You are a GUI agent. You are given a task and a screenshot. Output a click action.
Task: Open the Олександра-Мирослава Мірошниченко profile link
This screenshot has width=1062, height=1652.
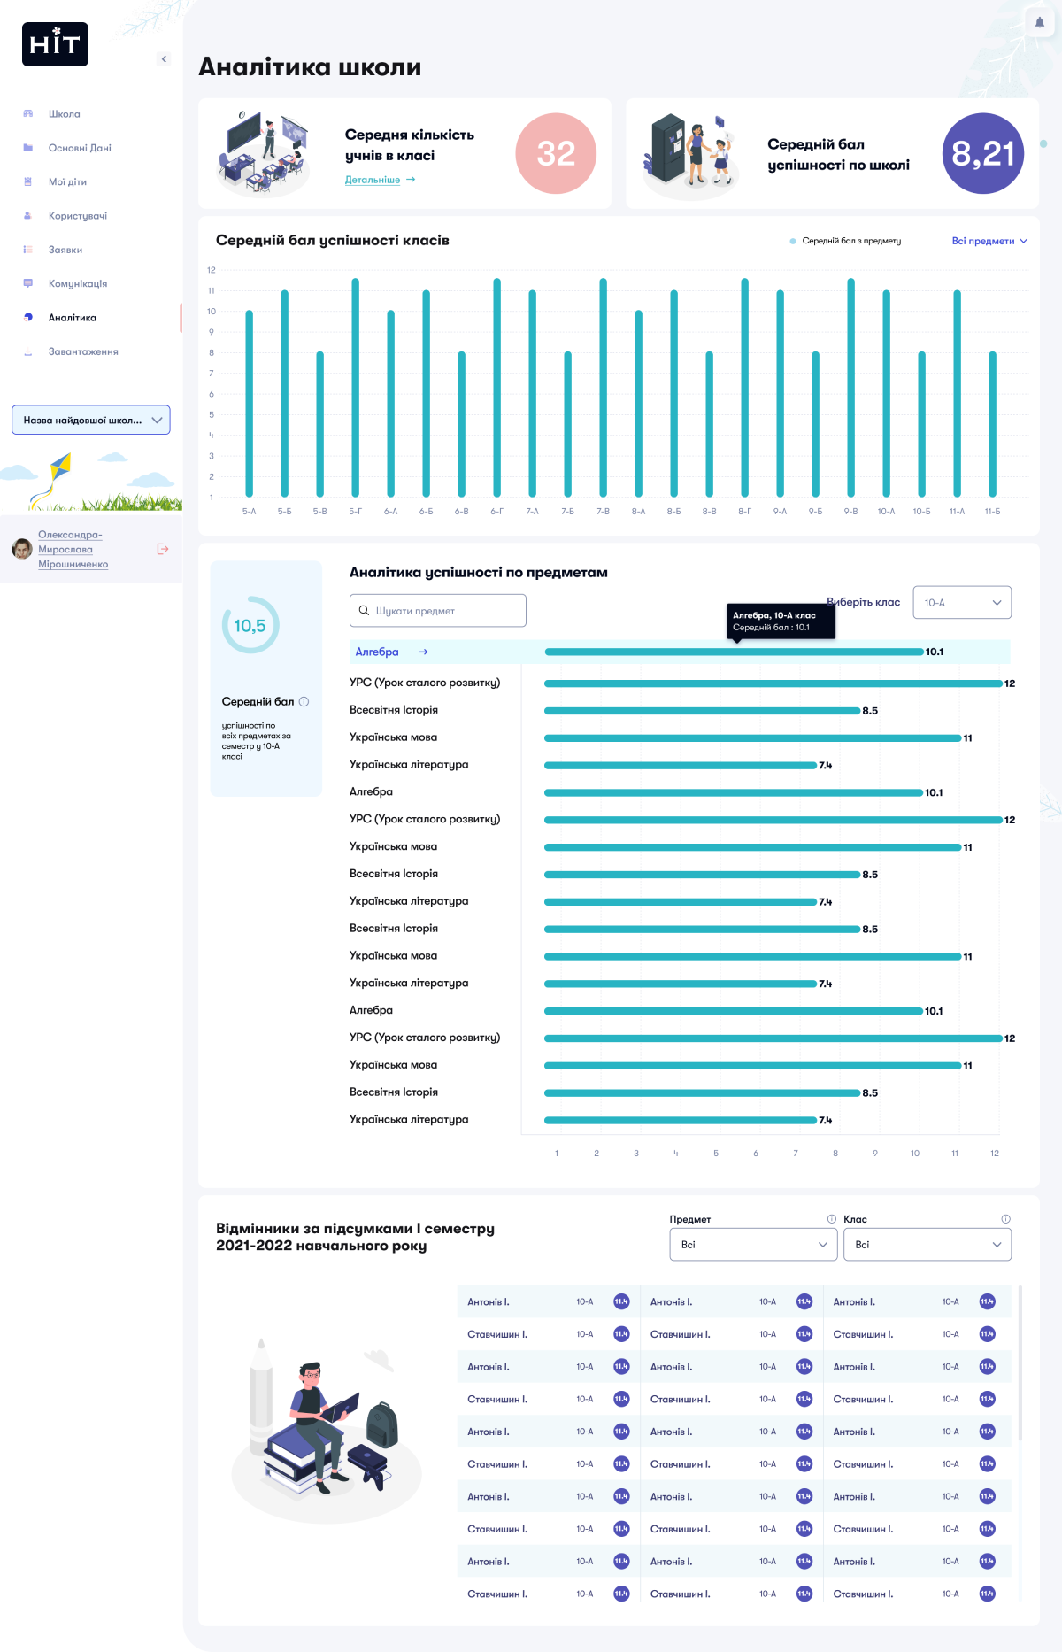coord(73,549)
